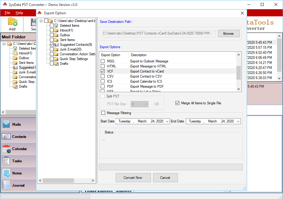Click the Export Option dialog logo icon

coord(39,13)
